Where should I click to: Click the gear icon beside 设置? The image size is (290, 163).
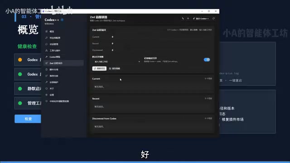(x=46, y=95)
